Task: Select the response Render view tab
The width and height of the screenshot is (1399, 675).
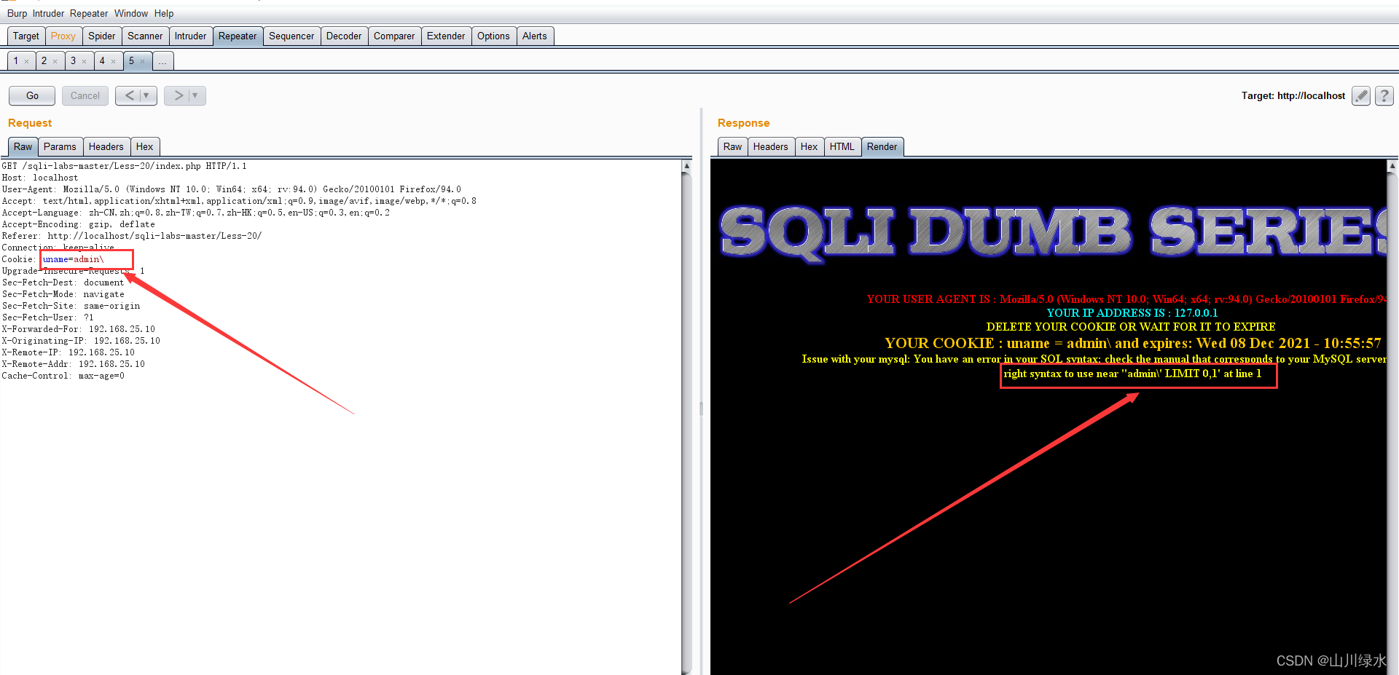Action: [882, 146]
